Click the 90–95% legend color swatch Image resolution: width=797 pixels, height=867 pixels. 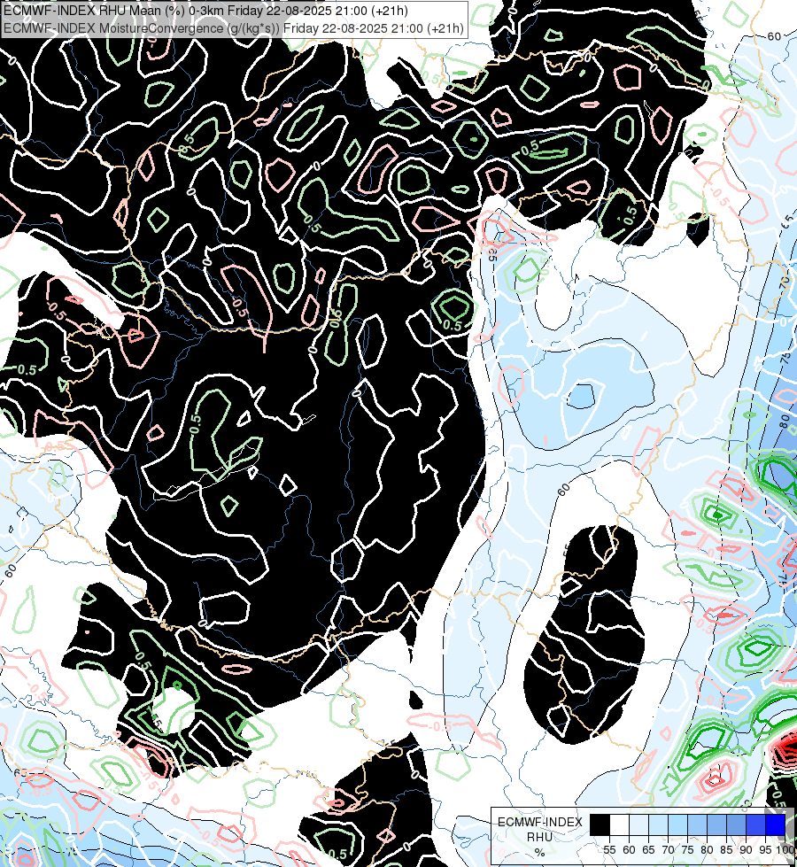click(x=755, y=824)
